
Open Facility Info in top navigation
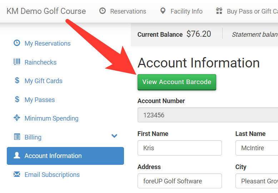point(181,11)
